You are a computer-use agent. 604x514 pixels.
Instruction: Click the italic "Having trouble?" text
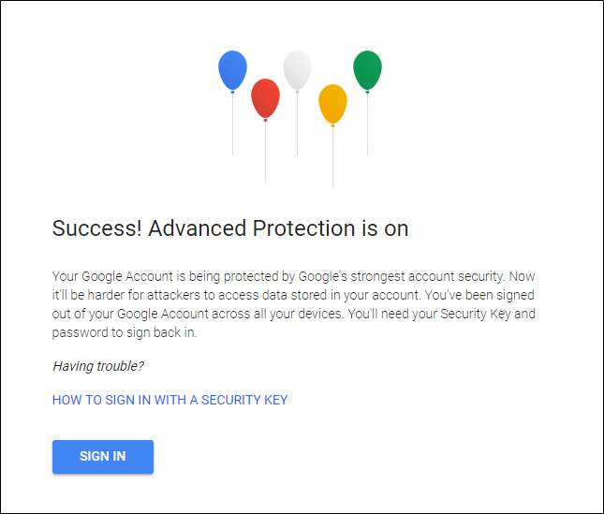98,366
